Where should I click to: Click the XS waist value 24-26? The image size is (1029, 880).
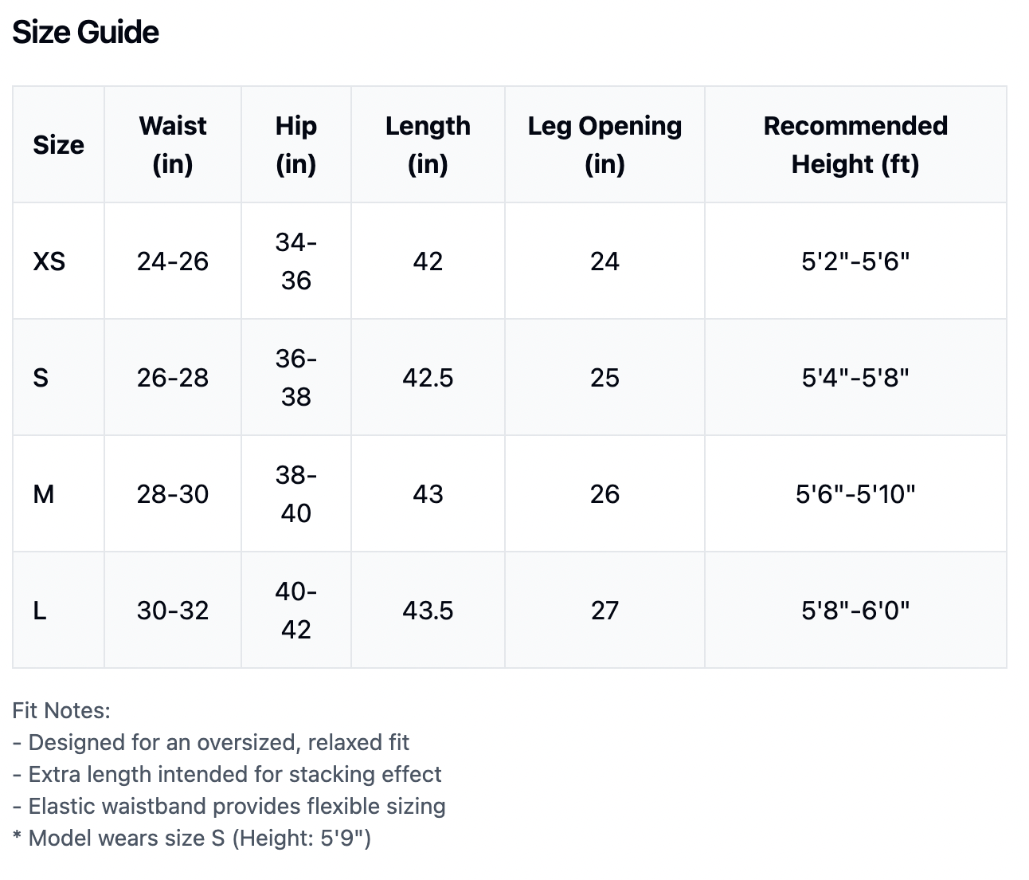[x=173, y=261]
